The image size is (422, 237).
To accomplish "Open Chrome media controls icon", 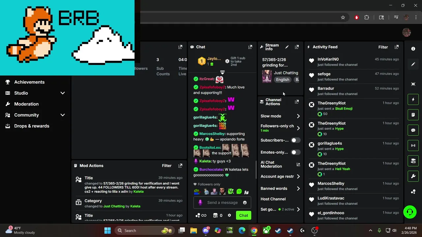I will pos(396,17).
